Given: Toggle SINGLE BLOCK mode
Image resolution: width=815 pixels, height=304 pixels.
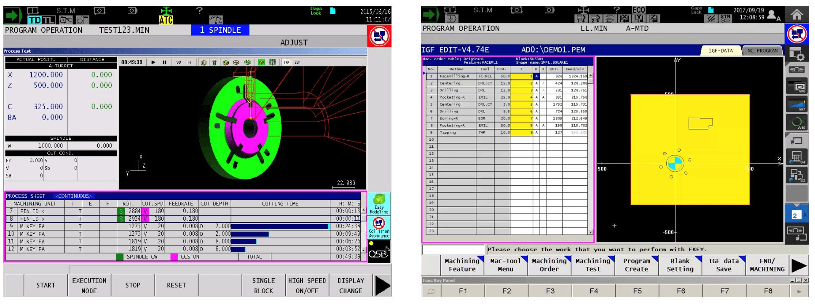Looking at the screenshot, I should [263, 285].
